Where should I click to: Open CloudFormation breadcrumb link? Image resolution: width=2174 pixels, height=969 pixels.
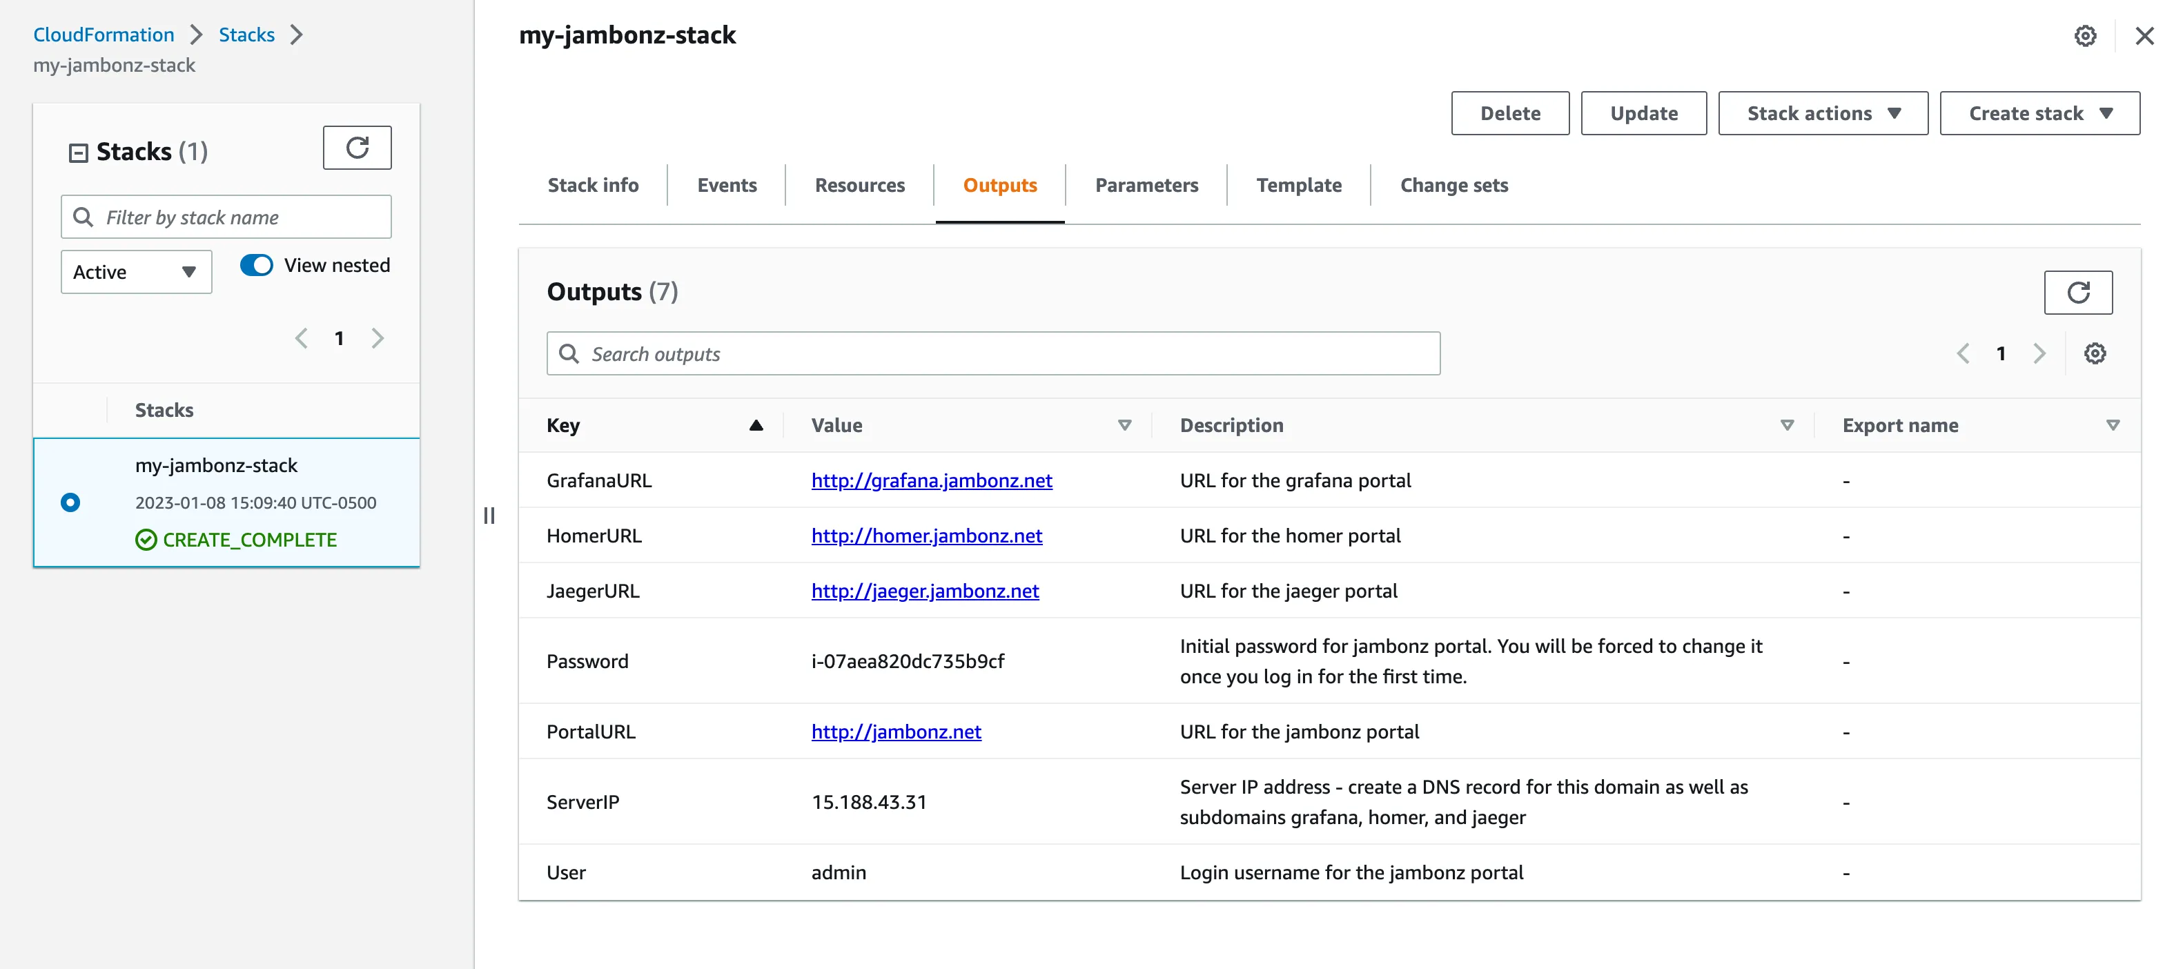click(x=104, y=35)
